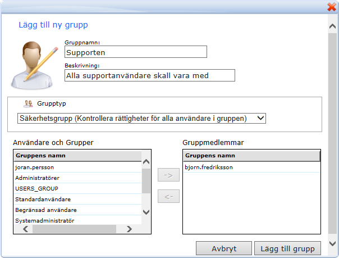Remove member using the left arrow button

[168, 196]
